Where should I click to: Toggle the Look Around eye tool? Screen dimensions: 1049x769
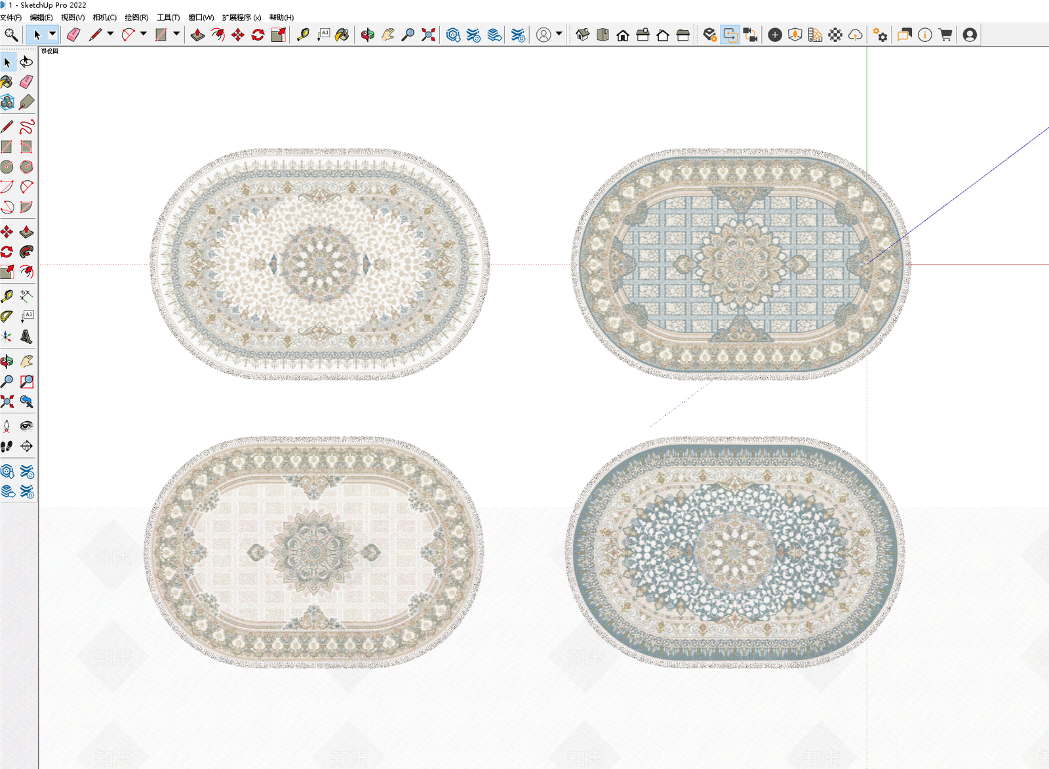pos(26,426)
